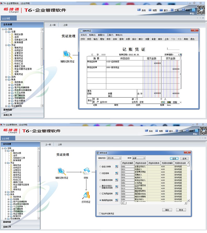Open the 查看(V) menu in voucher window
Image resolution: width=207 pixels, height=233 pixels.
[101, 35]
